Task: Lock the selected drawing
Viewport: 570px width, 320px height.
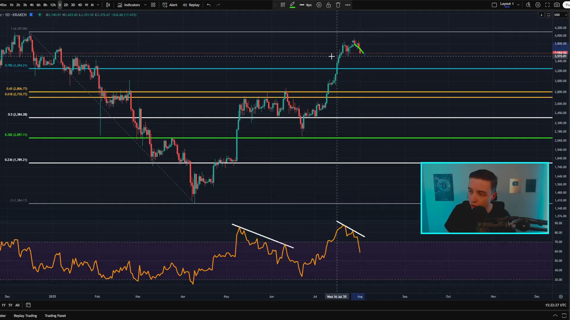Action: tap(329, 5)
